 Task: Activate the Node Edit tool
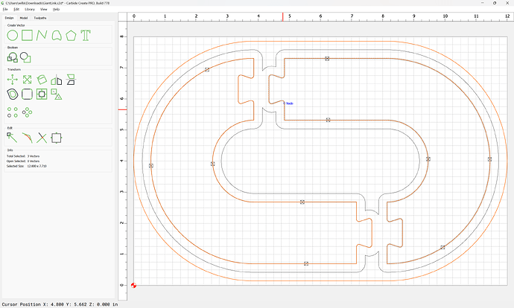pos(13,138)
